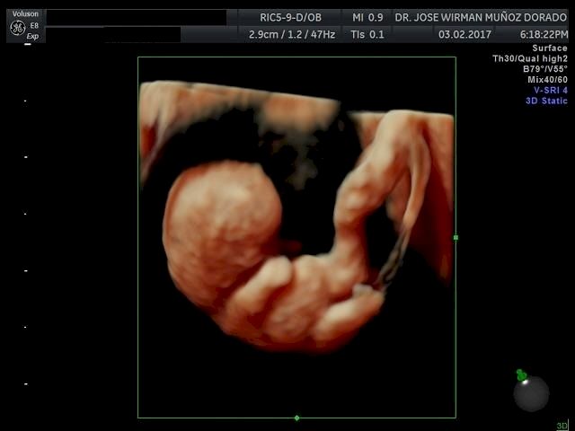Image resolution: width=575 pixels, height=431 pixels.
Task: Click the 6:18:22PM time display
Action: click(544, 34)
